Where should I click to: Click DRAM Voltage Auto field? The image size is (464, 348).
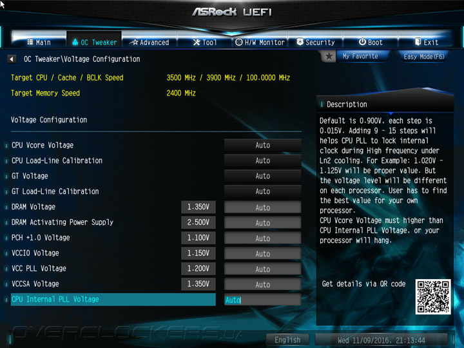coord(262,207)
